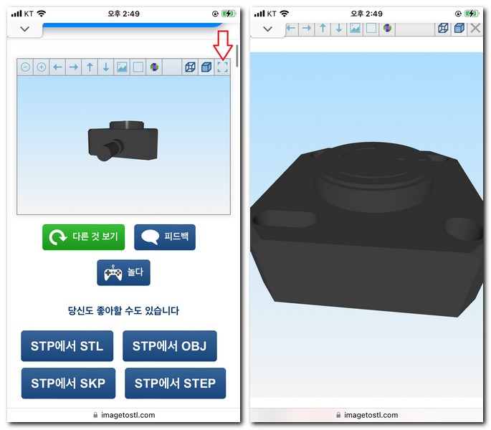This screenshot has width=491, height=430.
Task: Rotate model right using left viewer arrow
Action: tap(73, 67)
